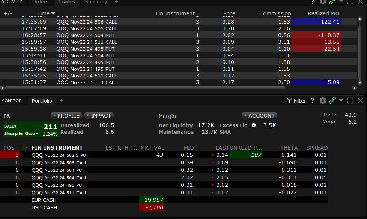The image size is (367, 219).
Task: Expand the 15:31:37 trade row plus box
Action: pyautogui.click(x=2, y=82)
